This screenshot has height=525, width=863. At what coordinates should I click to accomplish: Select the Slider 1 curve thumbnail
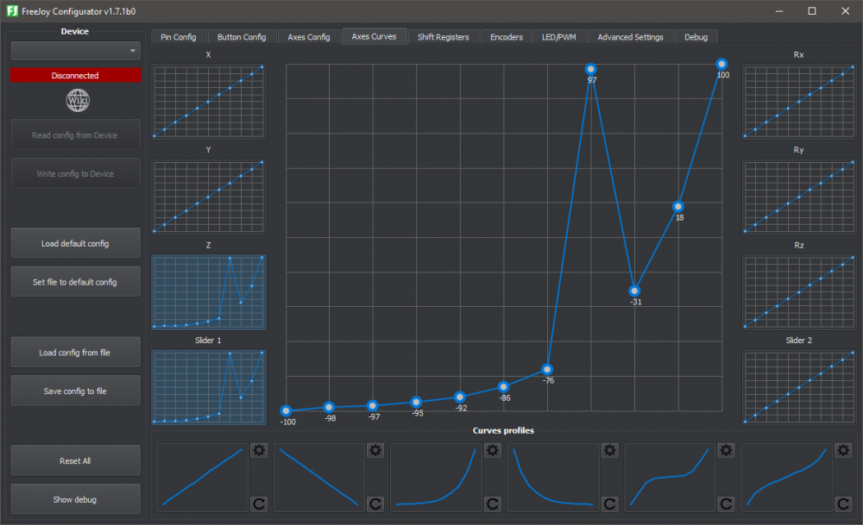[x=209, y=387]
